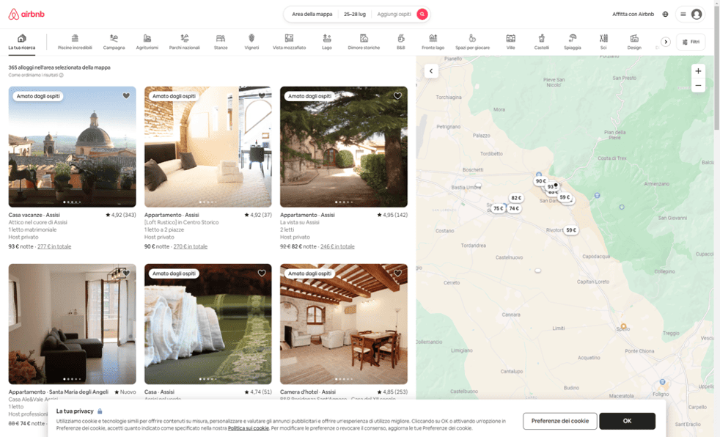Click OK on the privacy banner
The image size is (720, 437).
pyautogui.click(x=627, y=421)
